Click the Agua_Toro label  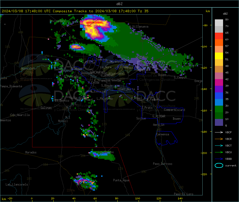[x=28, y=68]
